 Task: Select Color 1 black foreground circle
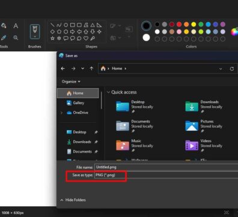(146, 26)
